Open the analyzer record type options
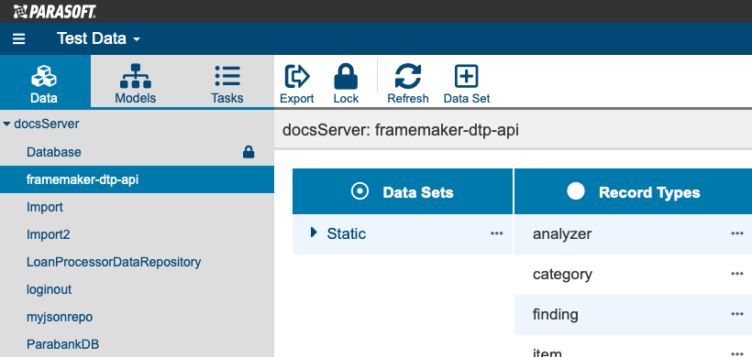Viewport: 752px width, 357px height. [736, 233]
